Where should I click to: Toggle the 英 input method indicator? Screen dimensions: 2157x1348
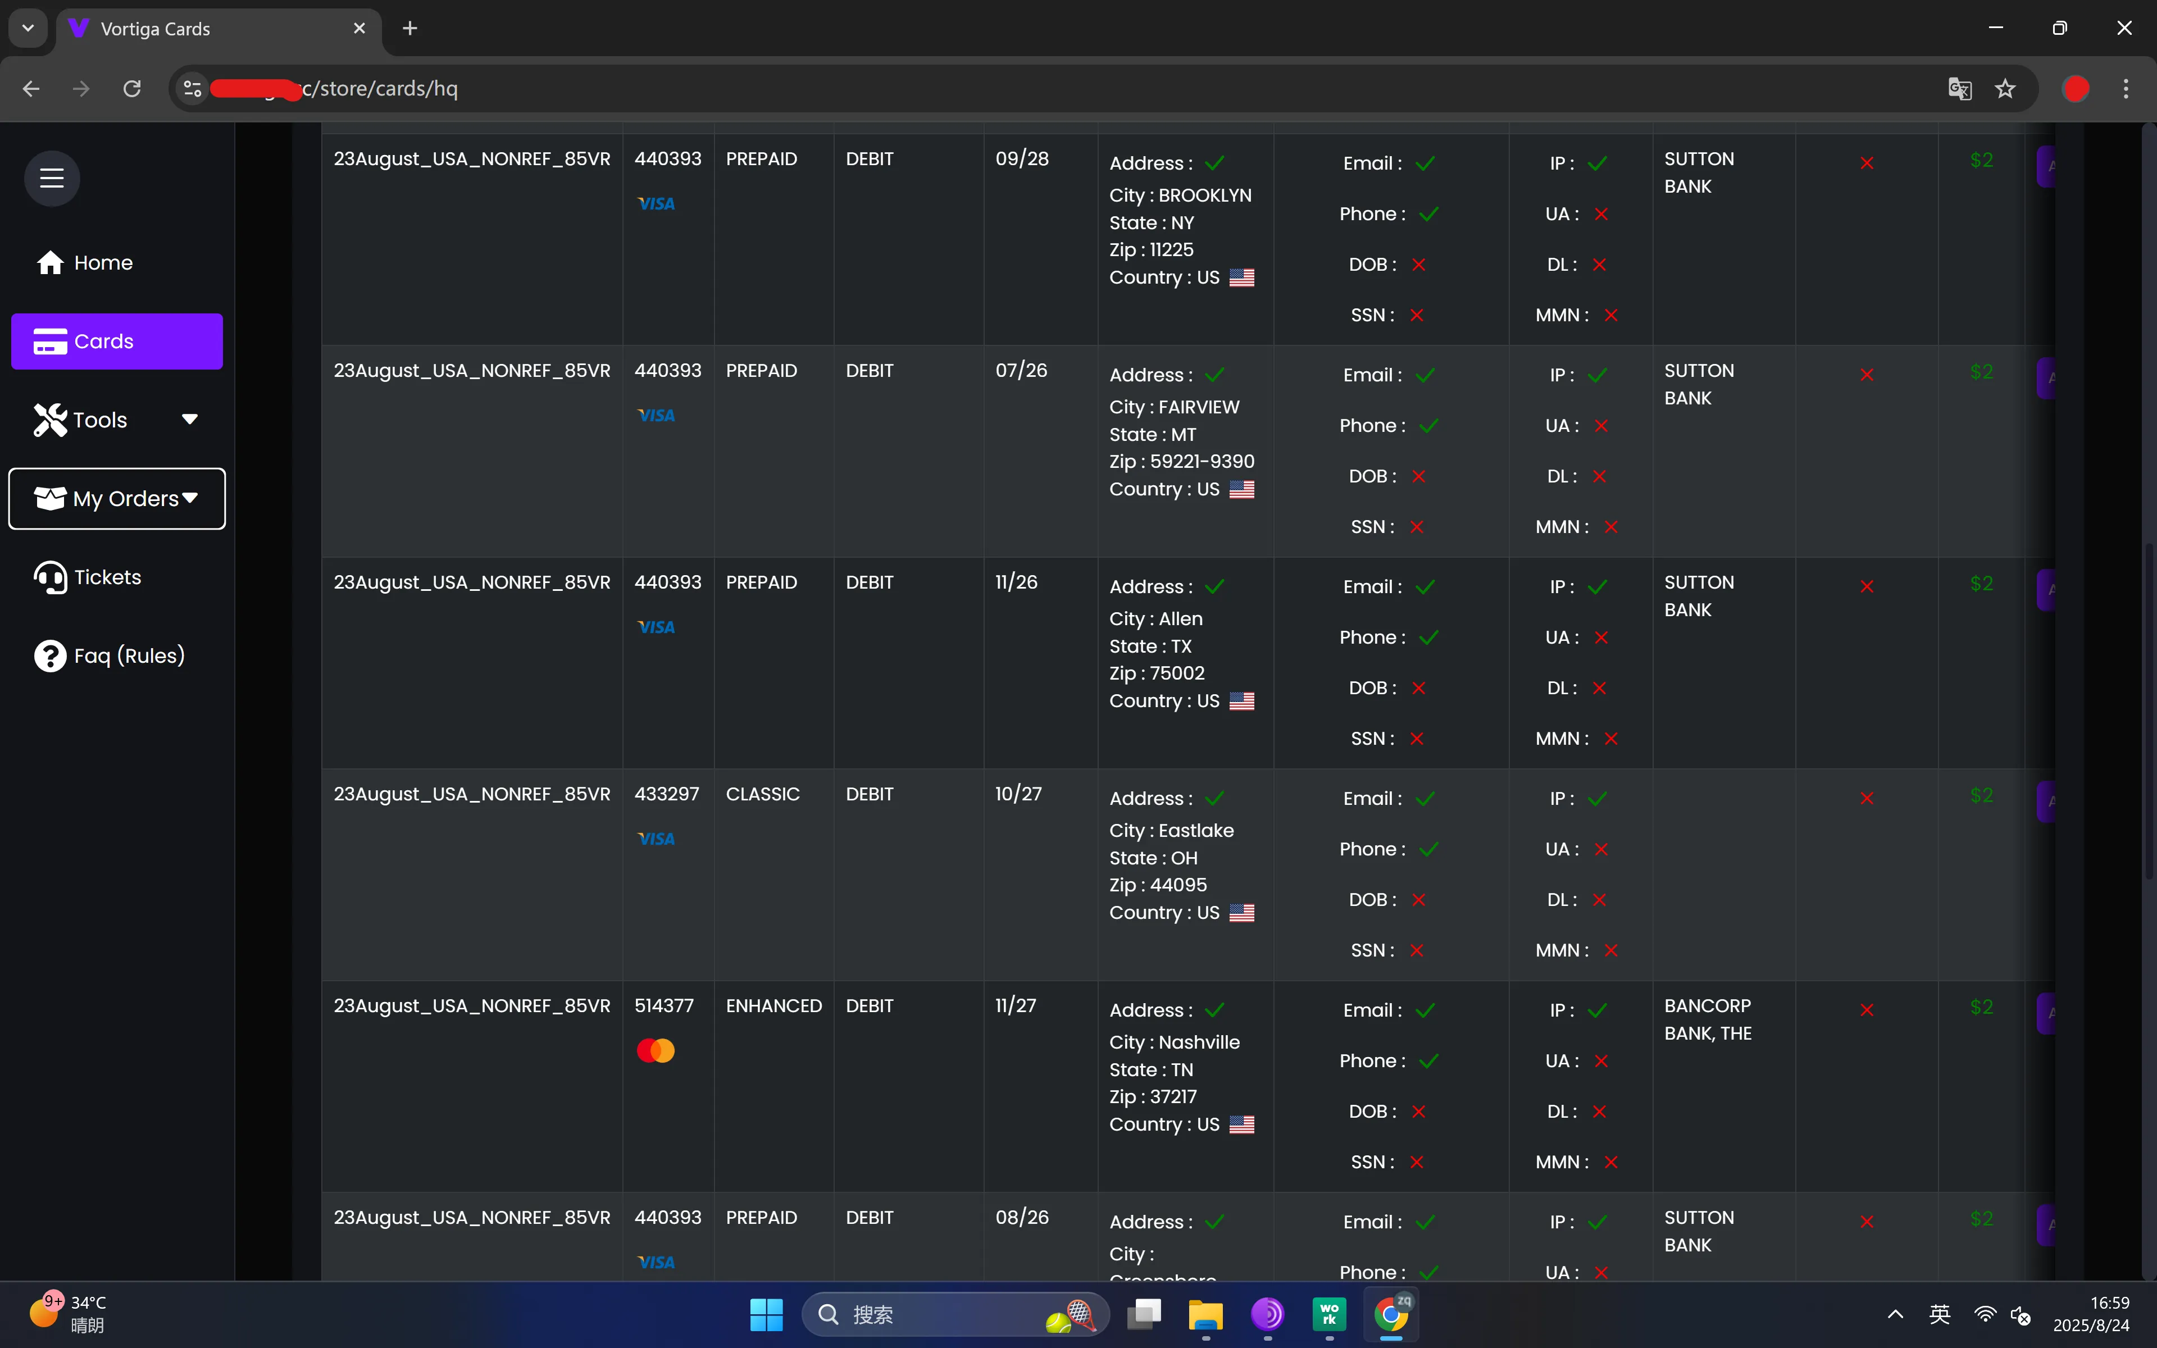coord(1940,1314)
